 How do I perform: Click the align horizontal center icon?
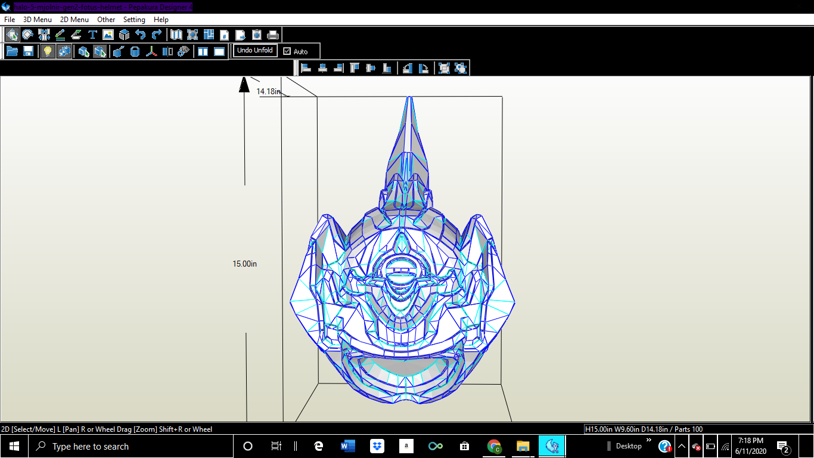click(x=322, y=68)
